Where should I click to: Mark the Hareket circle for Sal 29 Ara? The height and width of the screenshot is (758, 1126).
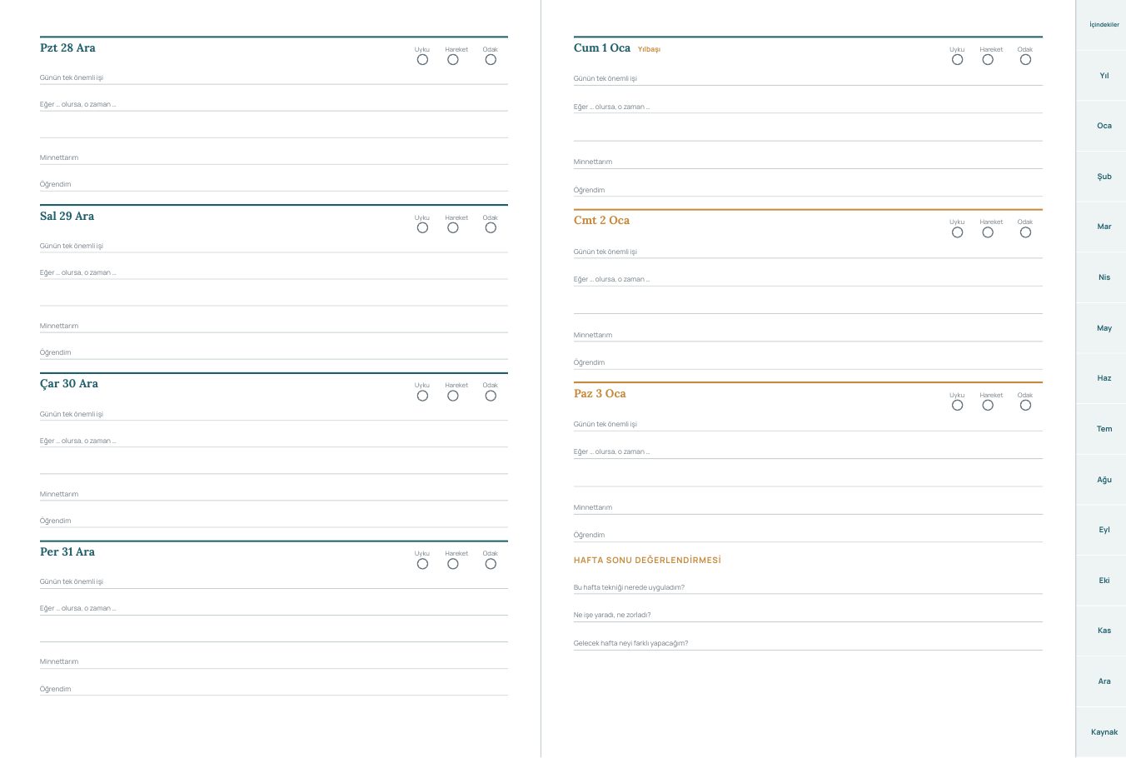(453, 228)
